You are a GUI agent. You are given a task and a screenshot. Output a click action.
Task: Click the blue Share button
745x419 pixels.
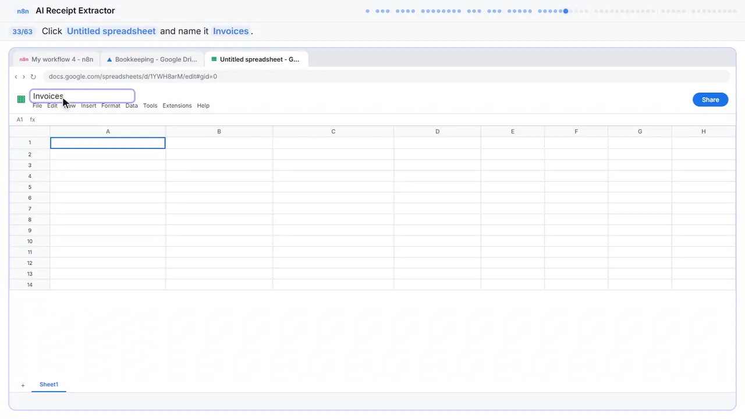tap(710, 100)
